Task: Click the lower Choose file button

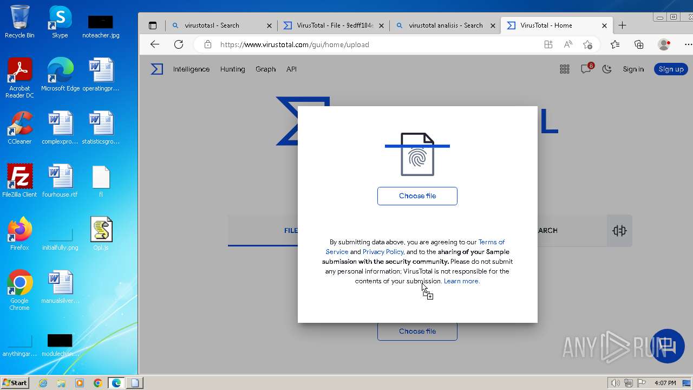Action: (x=417, y=331)
